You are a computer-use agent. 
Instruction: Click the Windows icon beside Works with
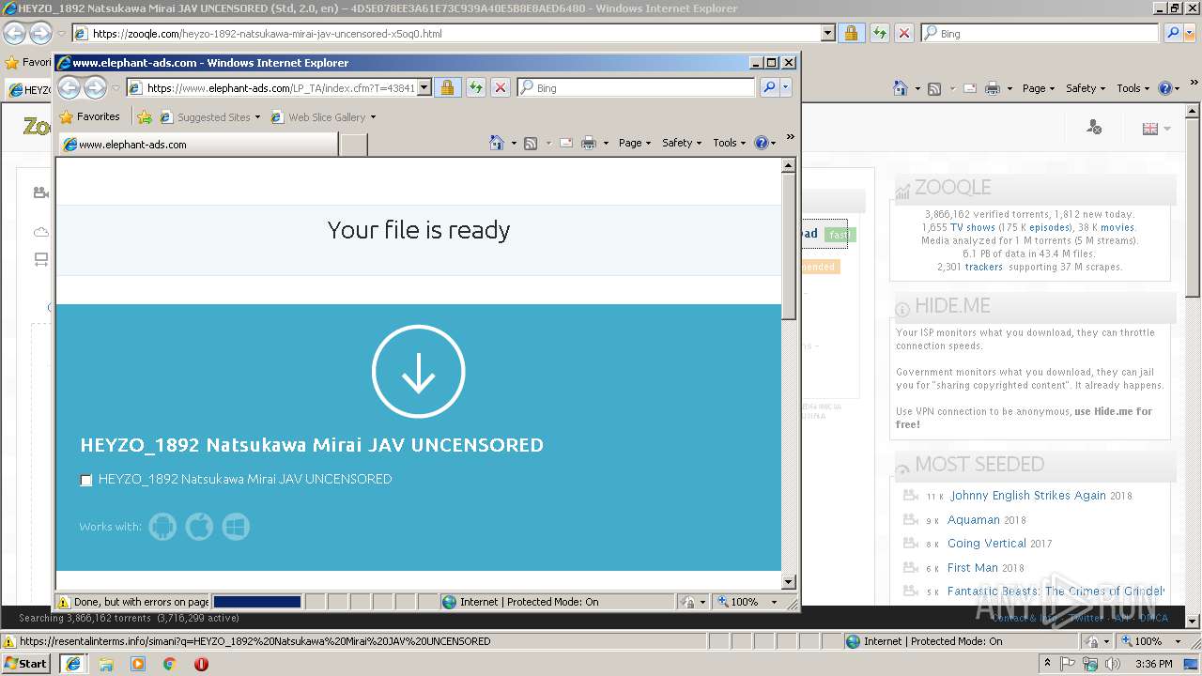coord(236,527)
